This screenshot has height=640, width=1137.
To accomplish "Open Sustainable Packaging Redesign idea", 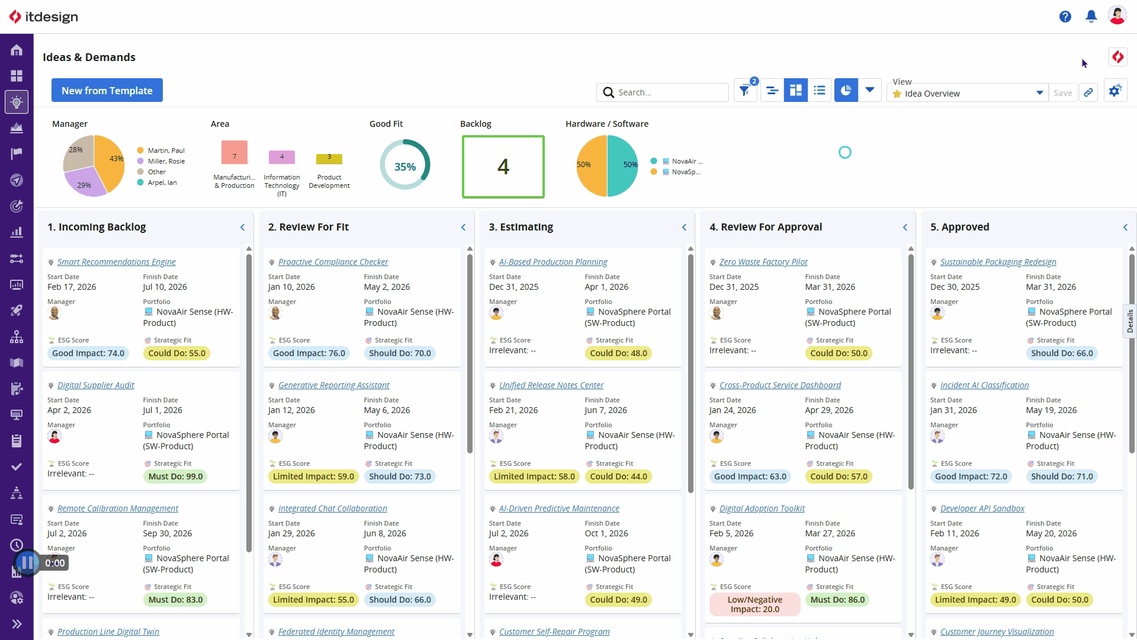I will click(998, 262).
